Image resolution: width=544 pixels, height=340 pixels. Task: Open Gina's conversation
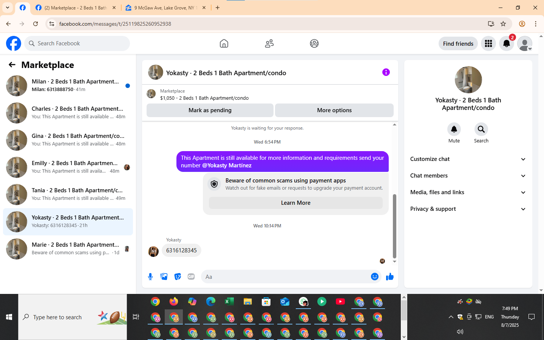click(68, 140)
